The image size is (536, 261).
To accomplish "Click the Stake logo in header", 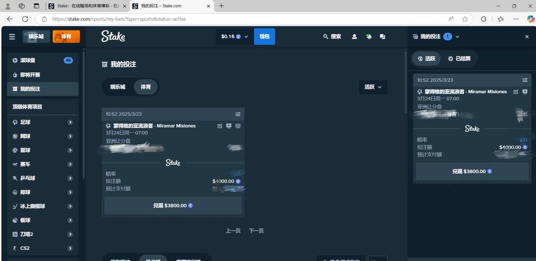I will [113, 36].
